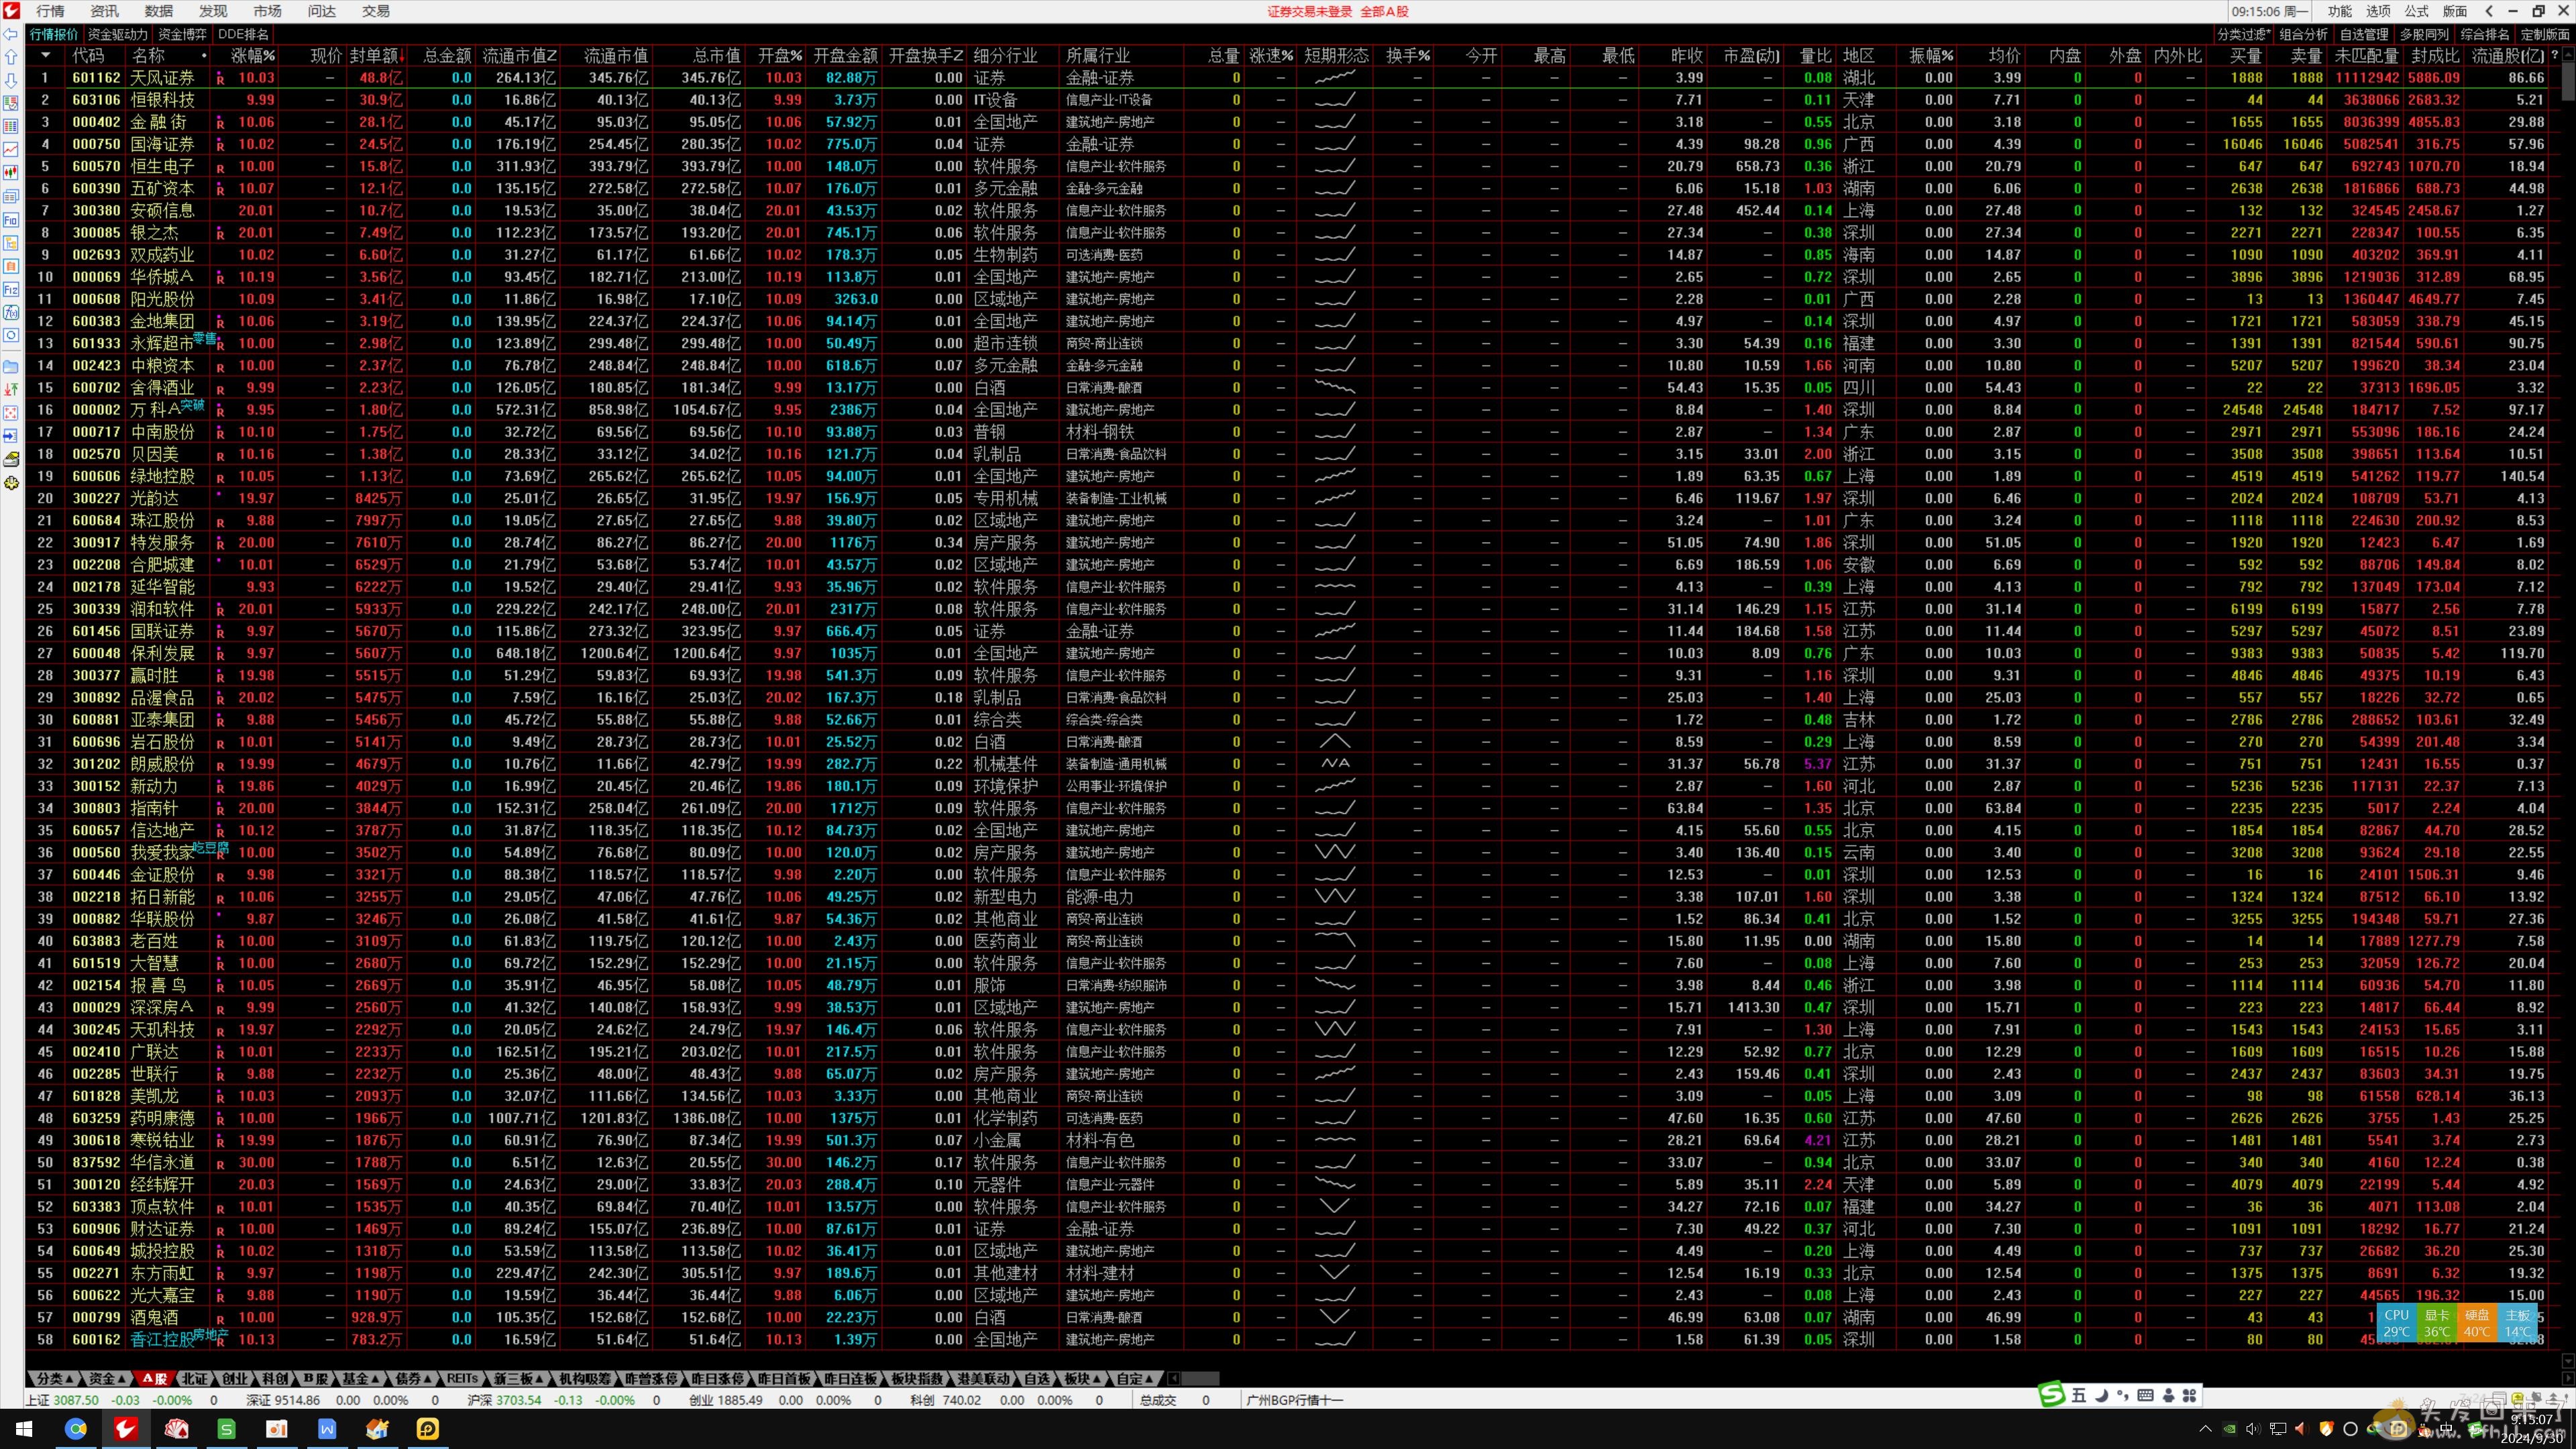Click 组合分析 button
The image size is (2576, 1449).
pyautogui.click(x=2304, y=34)
